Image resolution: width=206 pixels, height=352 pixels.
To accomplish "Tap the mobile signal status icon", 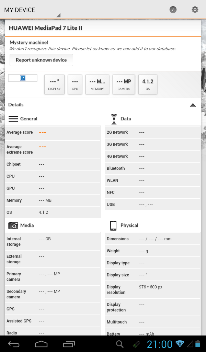I will click(x=190, y=344).
